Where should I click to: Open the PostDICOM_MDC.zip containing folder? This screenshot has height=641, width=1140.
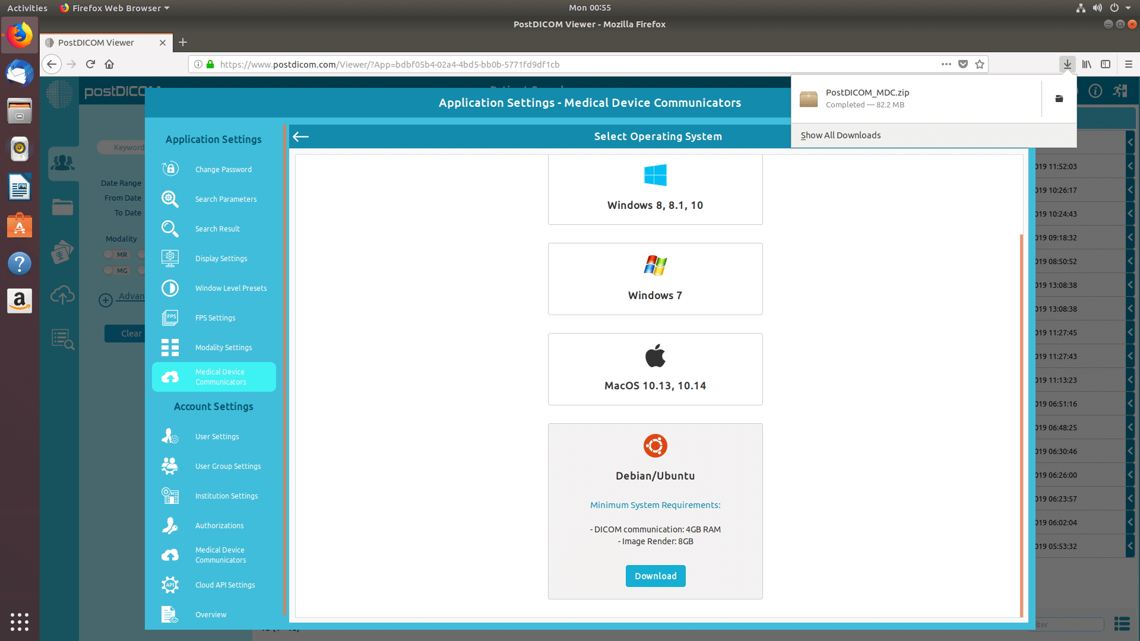click(x=1059, y=99)
